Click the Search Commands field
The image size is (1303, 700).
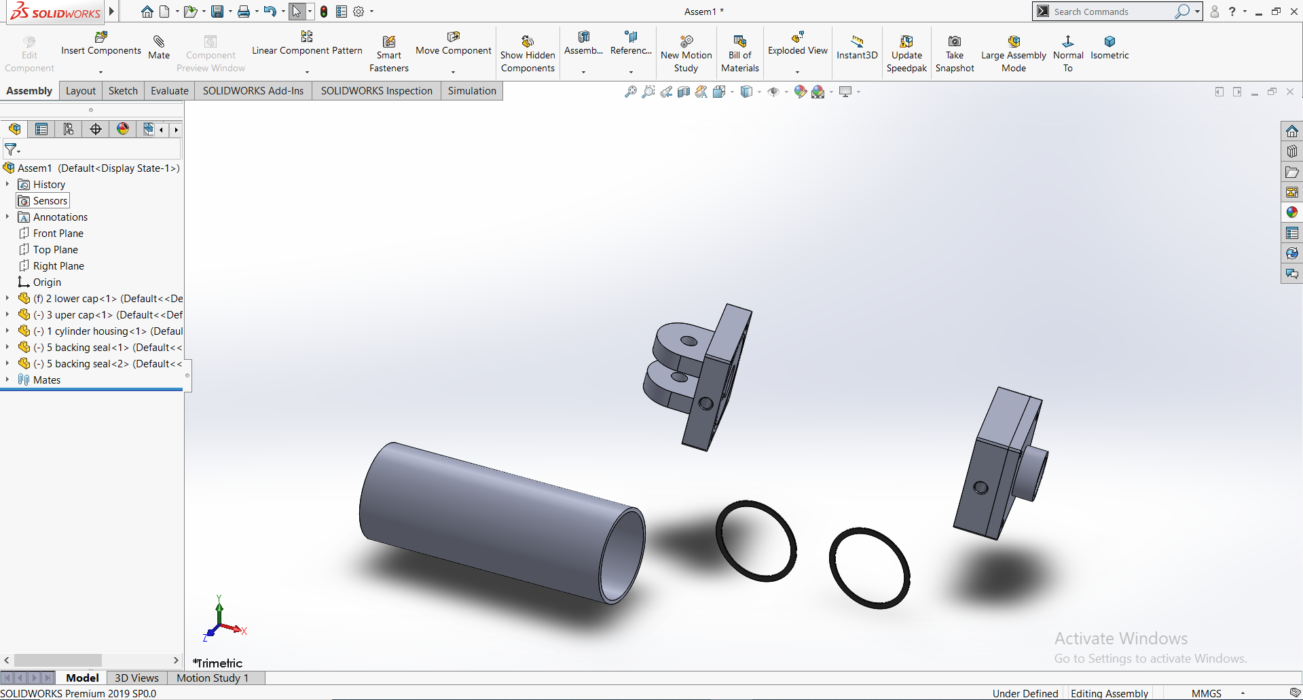[1112, 12]
